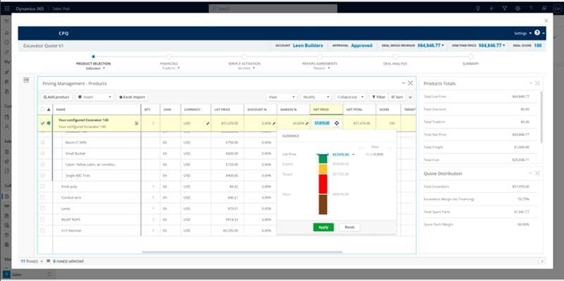The image size is (564, 281).
Task: Select the Lamp row checkbox
Action: coord(43,208)
